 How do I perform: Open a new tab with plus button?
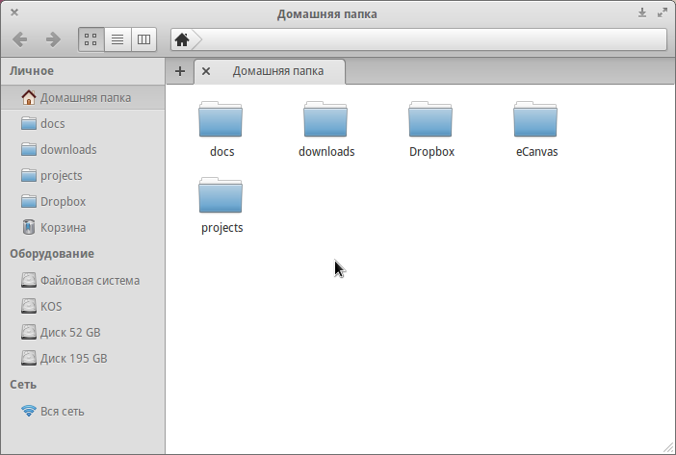180,71
